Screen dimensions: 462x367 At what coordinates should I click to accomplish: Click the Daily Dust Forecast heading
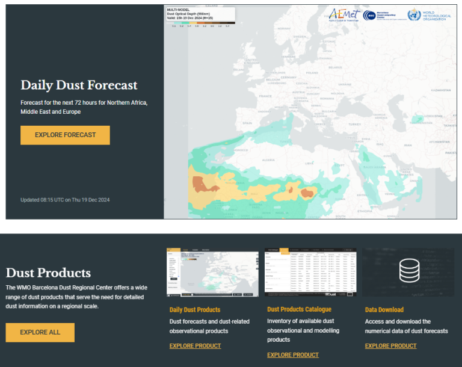[79, 85]
